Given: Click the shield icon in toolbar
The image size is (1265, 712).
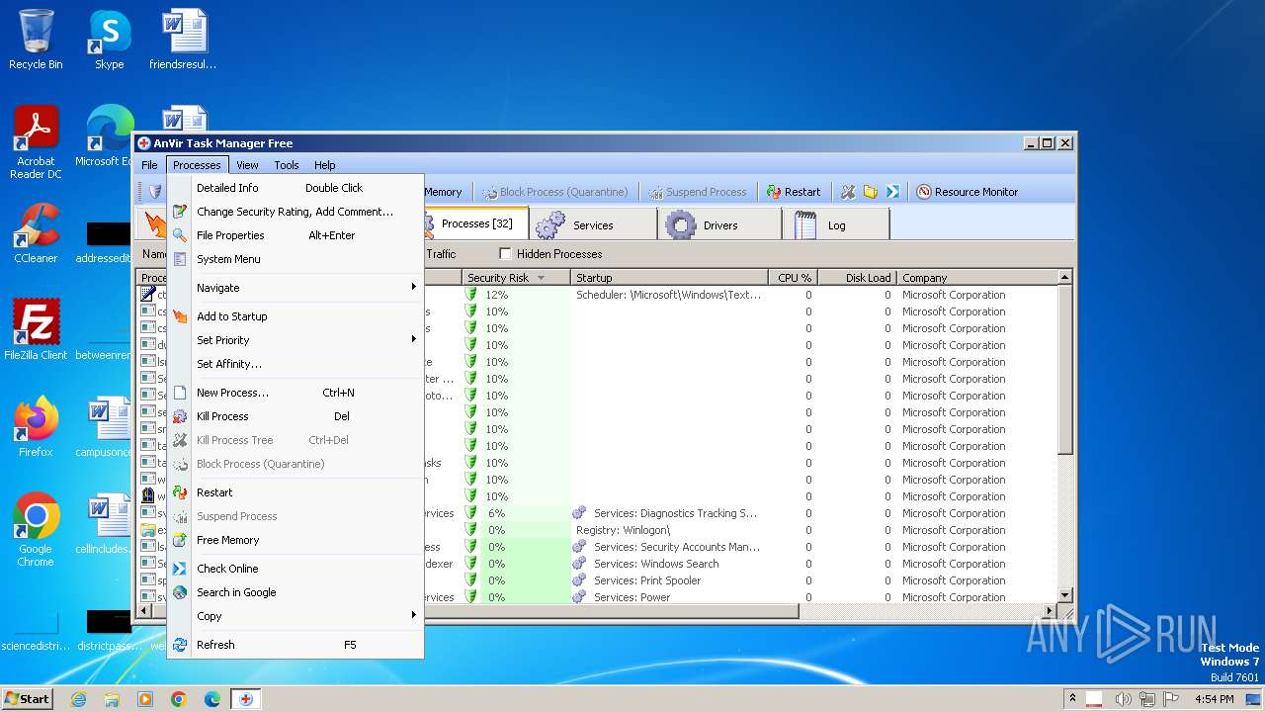Looking at the screenshot, I should point(155,192).
